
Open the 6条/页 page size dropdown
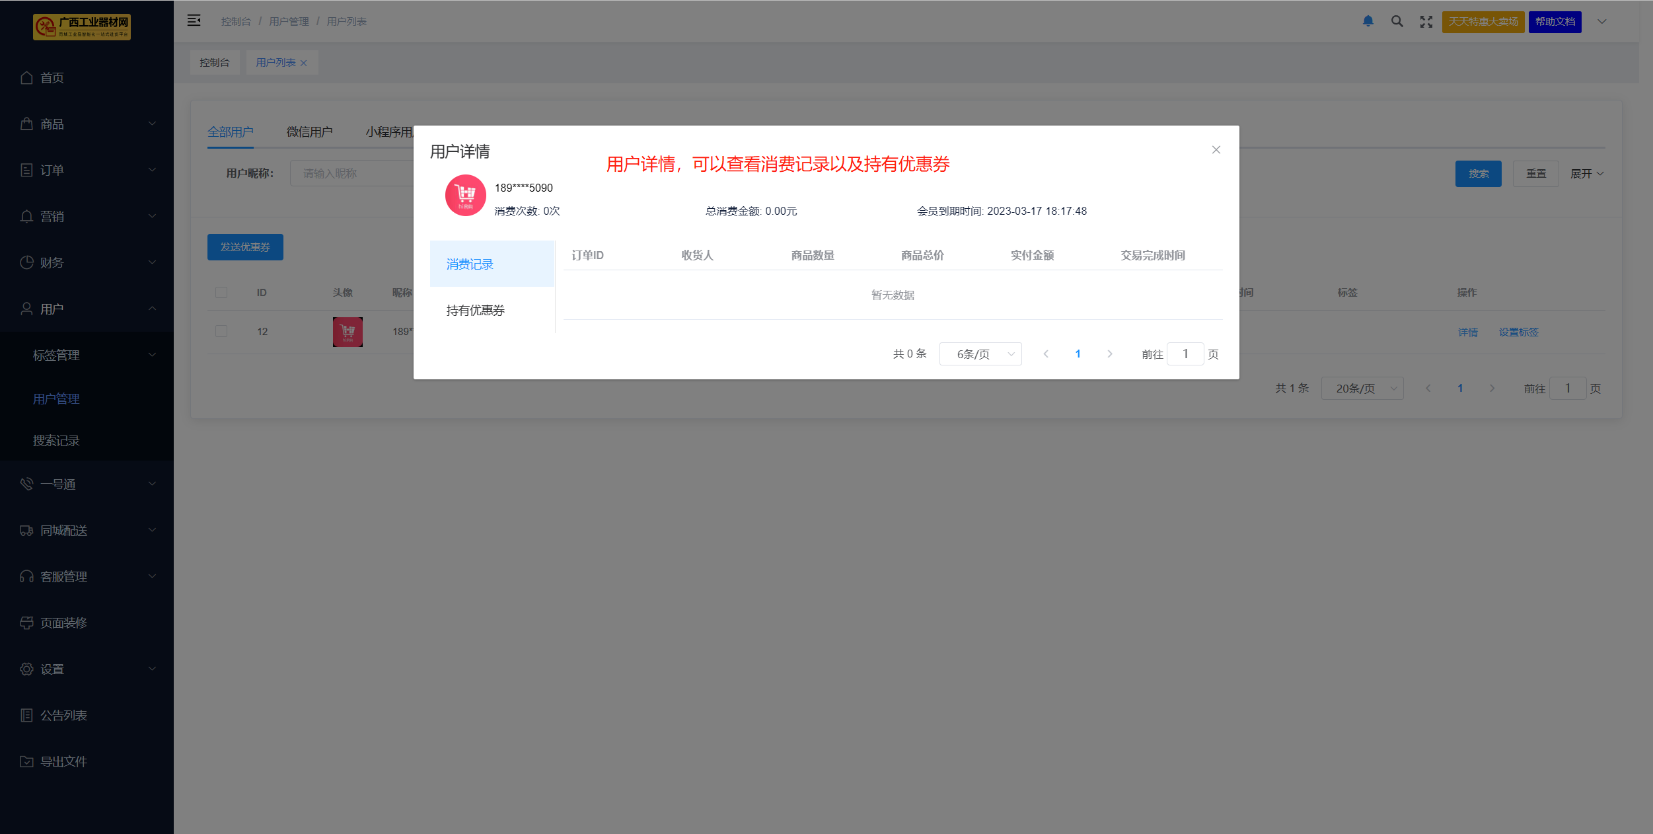click(980, 354)
